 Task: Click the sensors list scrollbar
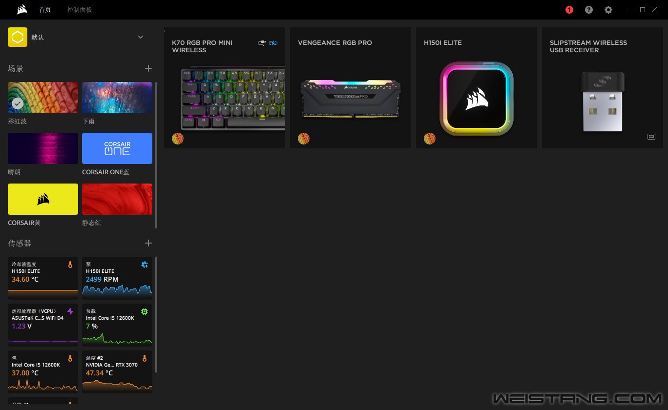pos(156,315)
